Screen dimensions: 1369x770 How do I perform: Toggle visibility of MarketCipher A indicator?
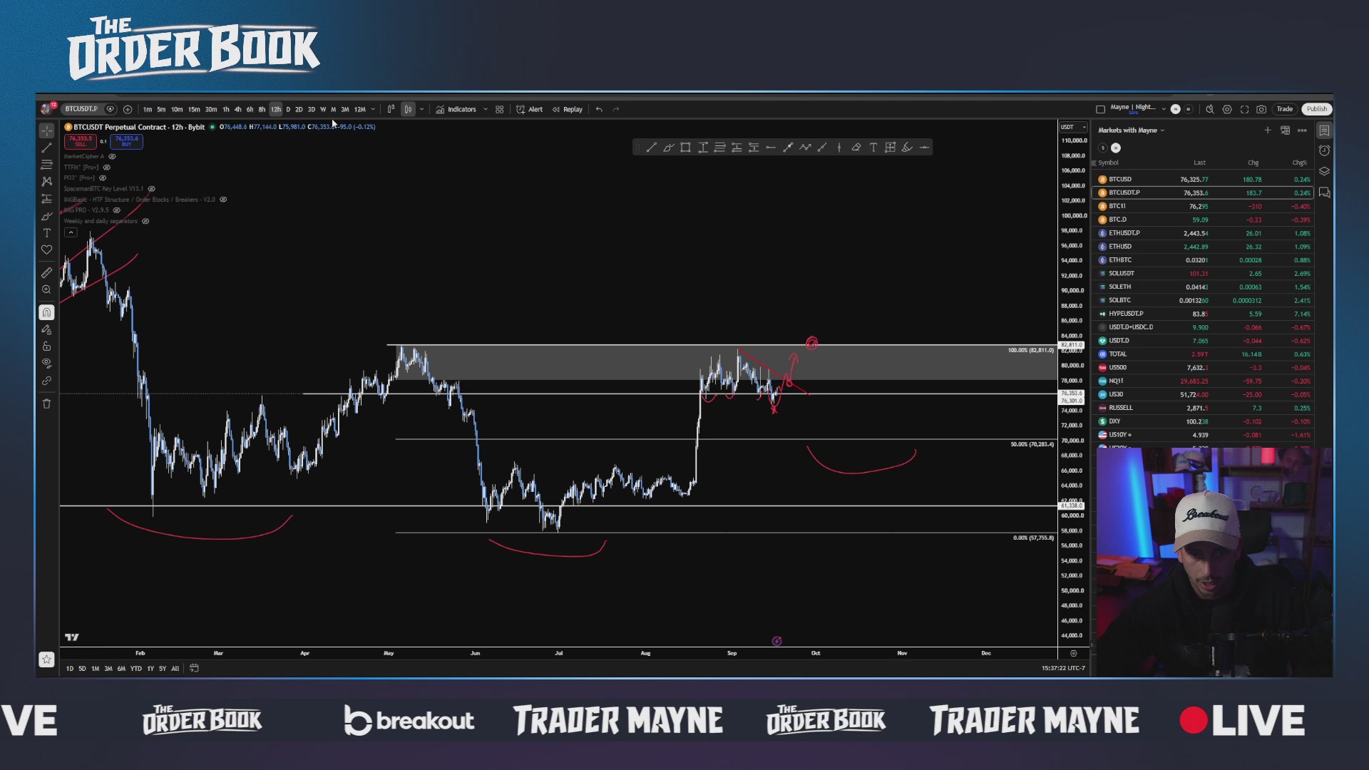coord(112,156)
